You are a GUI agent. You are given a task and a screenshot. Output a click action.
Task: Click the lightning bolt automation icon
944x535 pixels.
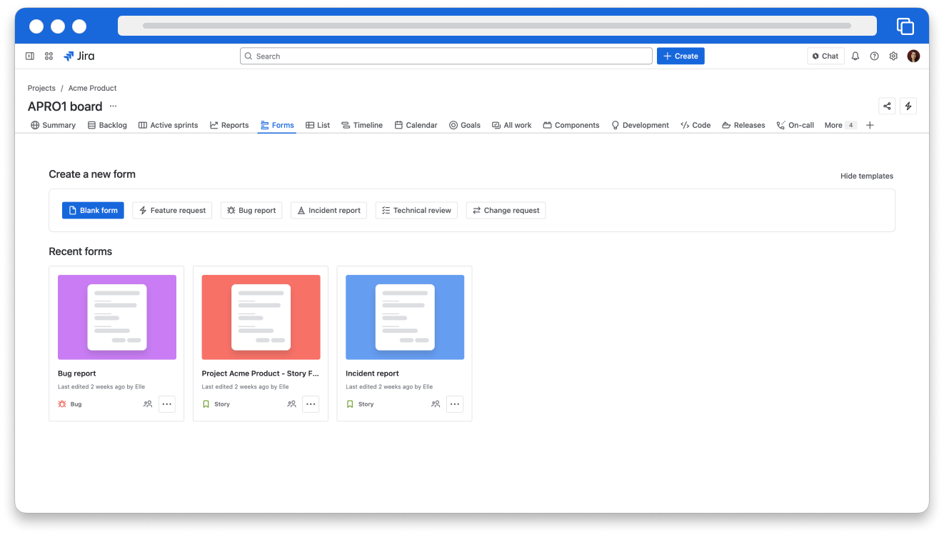pos(908,106)
